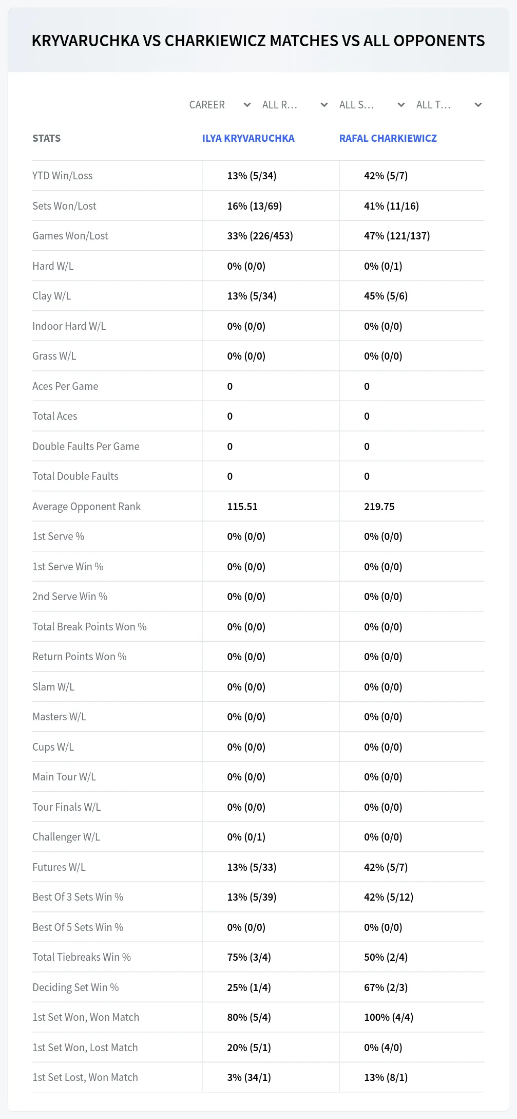The height and width of the screenshot is (1119, 517).
Task: Select the YTD Win/Loss row label
Action: pyautogui.click(x=63, y=176)
